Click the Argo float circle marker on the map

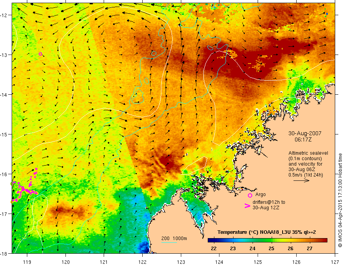(x=40, y=54)
